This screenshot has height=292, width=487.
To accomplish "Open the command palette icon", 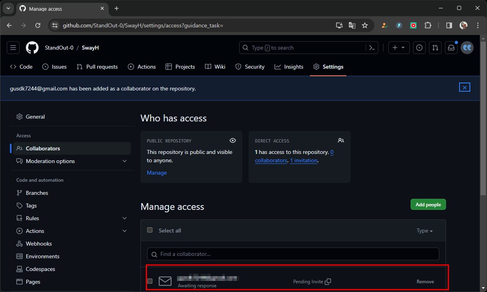I will tap(372, 48).
